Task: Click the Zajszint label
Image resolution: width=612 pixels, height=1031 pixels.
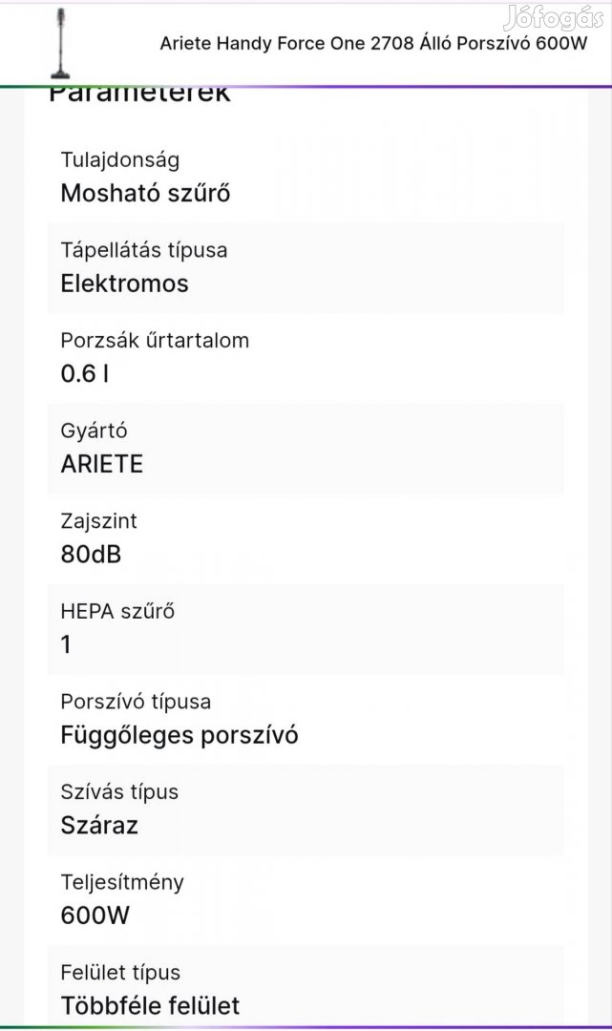Action: tap(98, 521)
